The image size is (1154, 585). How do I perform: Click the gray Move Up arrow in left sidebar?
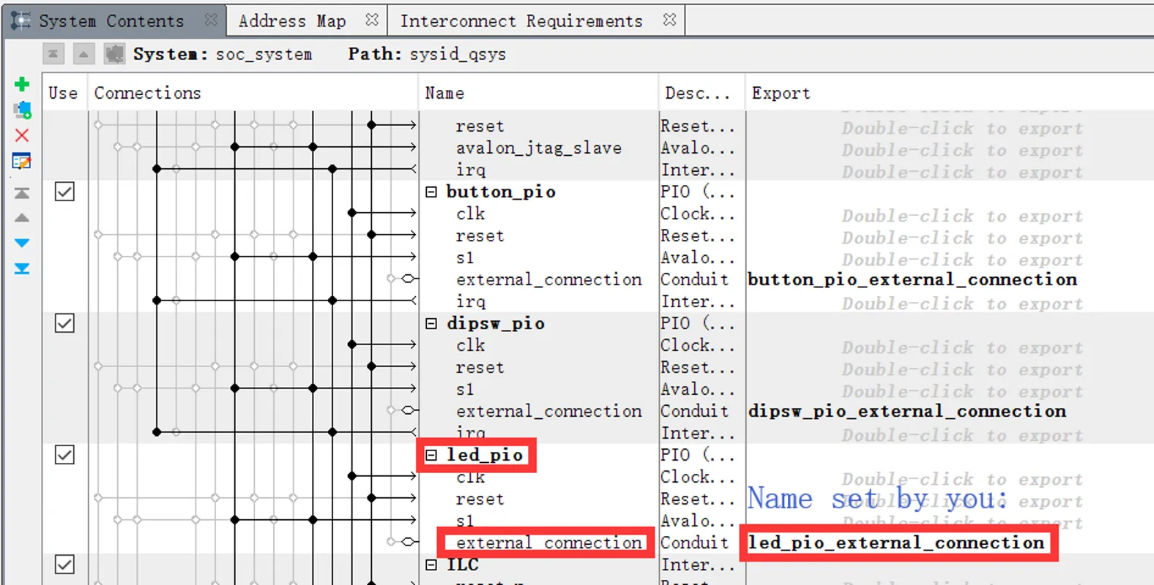pyautogui.click(x=22, y=218)
